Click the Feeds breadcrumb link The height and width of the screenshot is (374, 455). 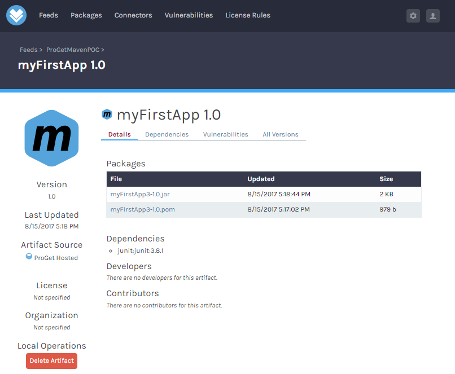tap(28, 50)
